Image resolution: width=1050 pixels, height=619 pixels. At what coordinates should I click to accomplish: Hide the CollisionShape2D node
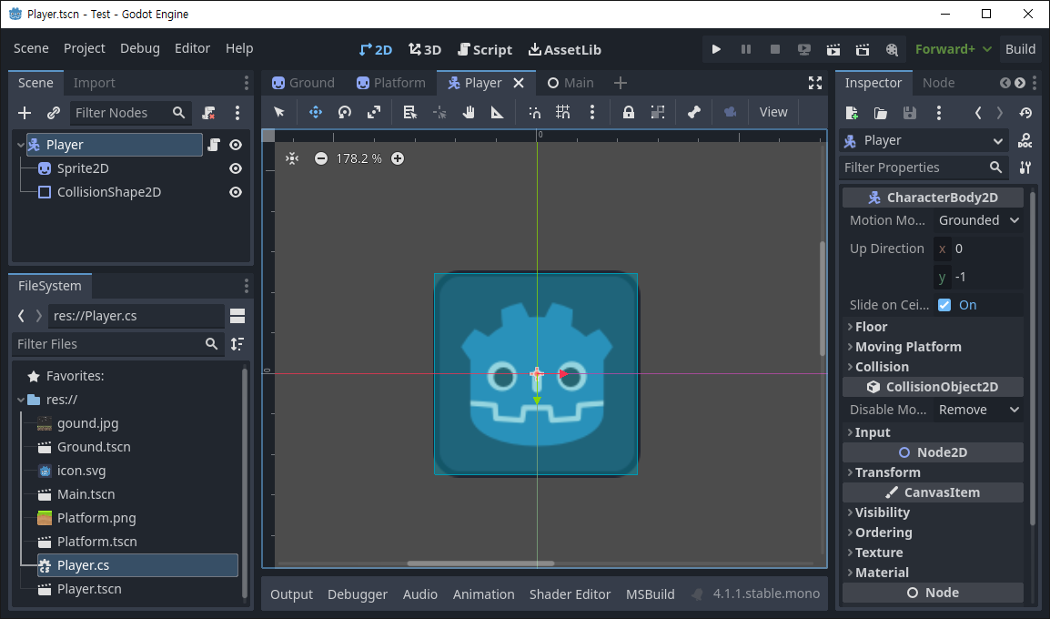pyautogui.click(x=236, y=192)
